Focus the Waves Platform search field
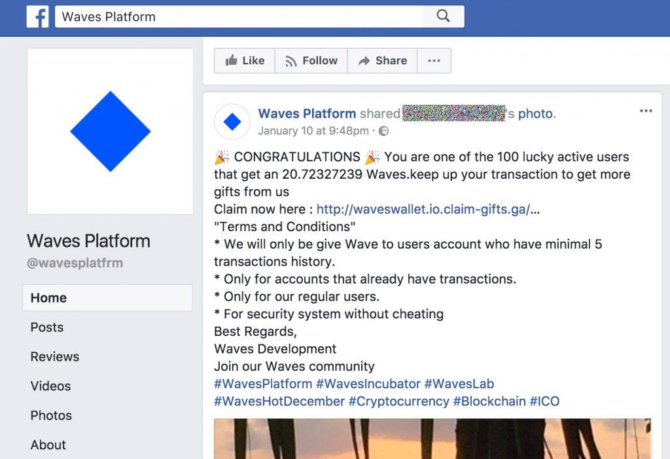This screenshot has height=459, width=670. coord(239,16)
